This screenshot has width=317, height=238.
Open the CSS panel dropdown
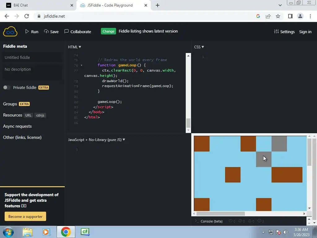point(199,47)
